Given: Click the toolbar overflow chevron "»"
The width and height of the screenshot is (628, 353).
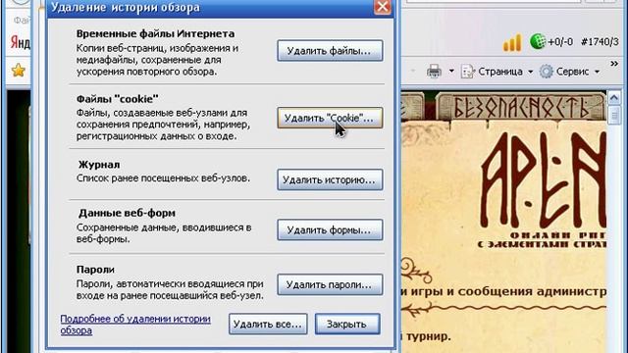Looking at the screenshot, I should pyautogui.click(x=614, y=64).
